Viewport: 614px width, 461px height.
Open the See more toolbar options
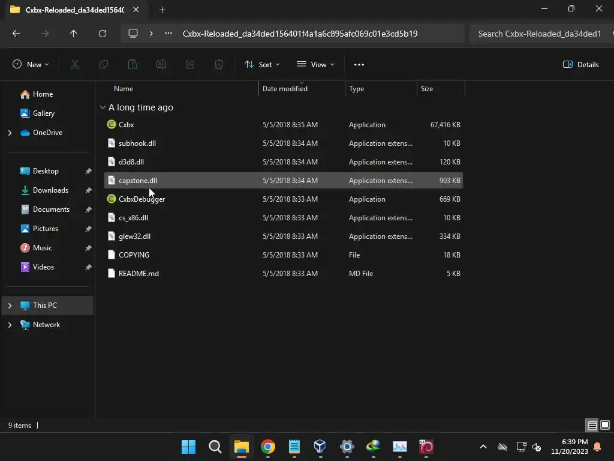click(359, 65)
